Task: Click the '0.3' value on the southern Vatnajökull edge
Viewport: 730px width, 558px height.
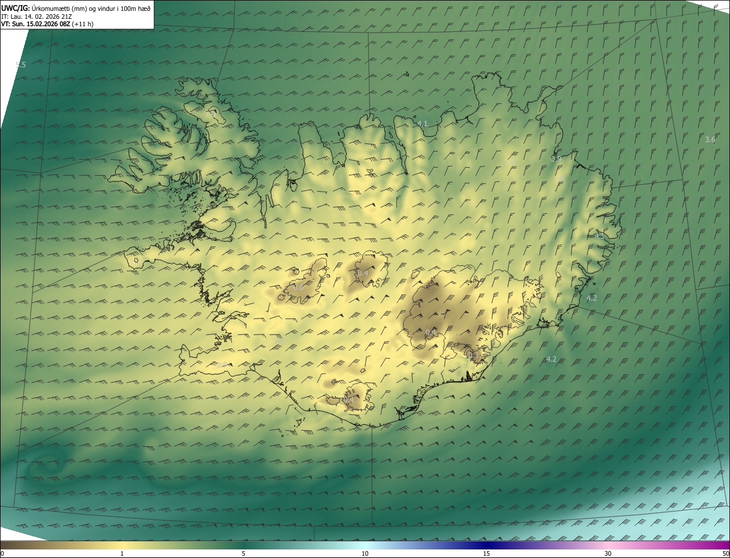Action: tap(473, 355)
